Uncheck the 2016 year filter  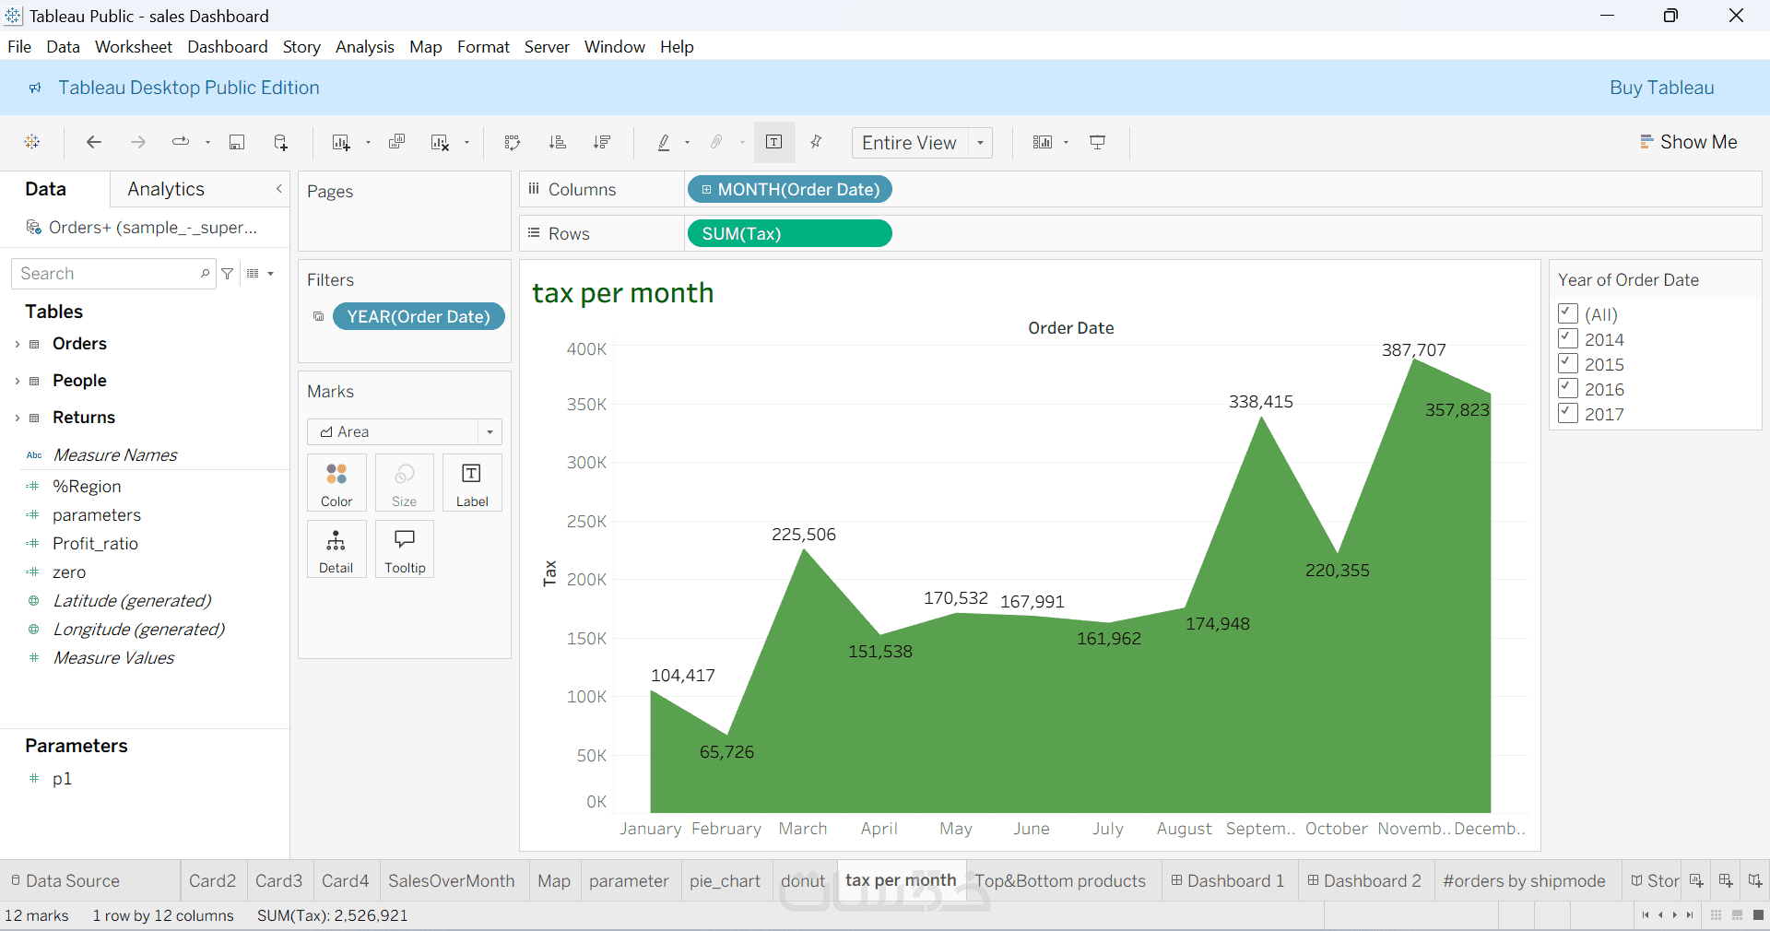(1567, 388)
